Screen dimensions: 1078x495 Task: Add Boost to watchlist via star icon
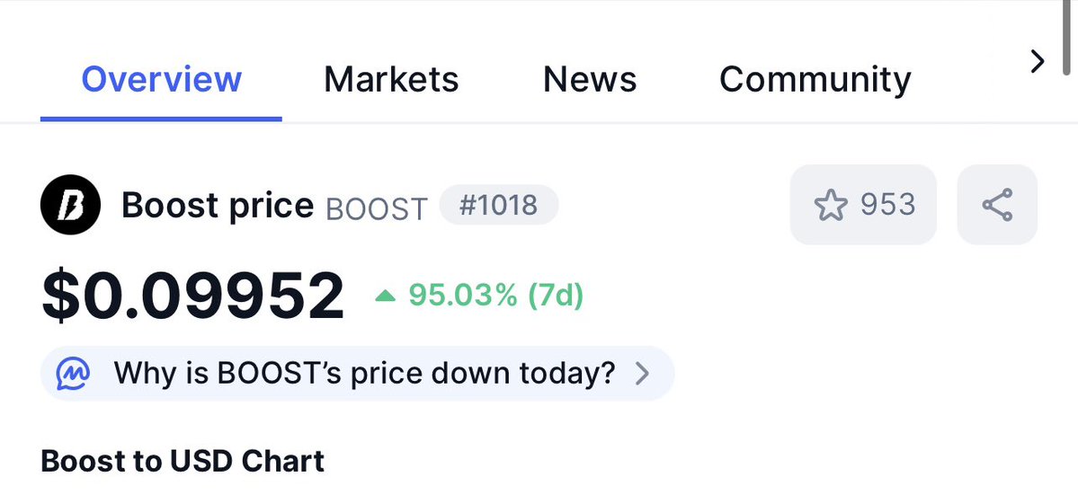831,206
